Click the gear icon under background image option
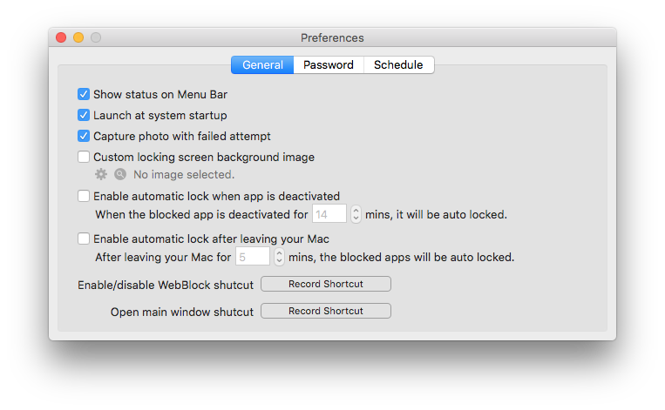Screen dimensions: 665x410 (101, 174)
